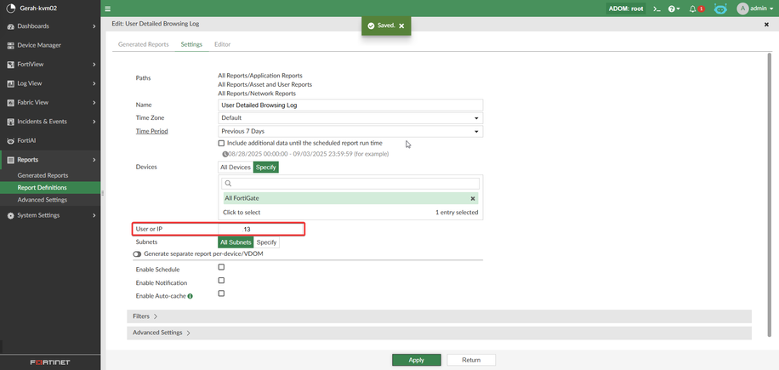Image resolution: width=779 pixels, height=370 pixels.
Task: Dismiss the Saved notification with its X
Action: (401, 26)
